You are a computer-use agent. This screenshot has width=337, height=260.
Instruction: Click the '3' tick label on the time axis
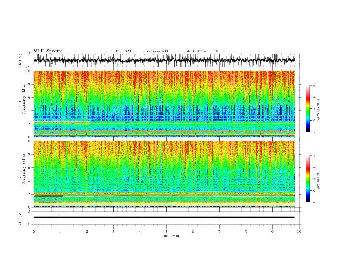click(113, 232)
